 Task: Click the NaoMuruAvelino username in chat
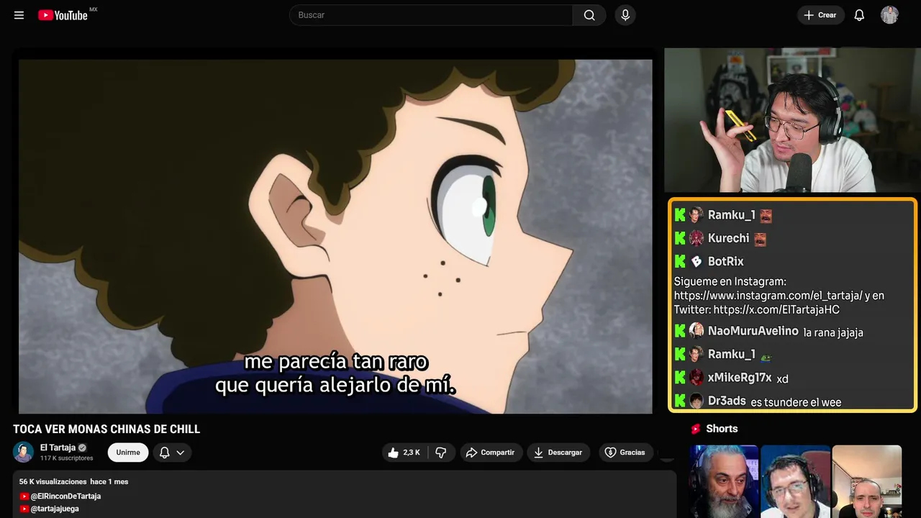point(753,331)
